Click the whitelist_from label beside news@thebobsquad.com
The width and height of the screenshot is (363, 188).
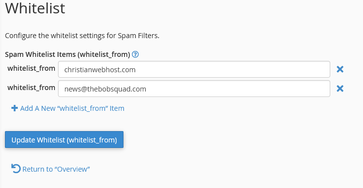(x=31, y=88)
